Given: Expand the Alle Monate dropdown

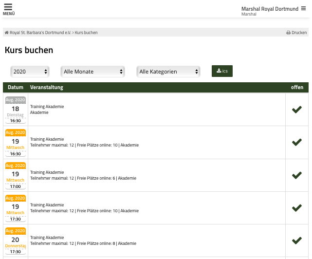Looking at the screenshot, I should (x=93, y=72).
